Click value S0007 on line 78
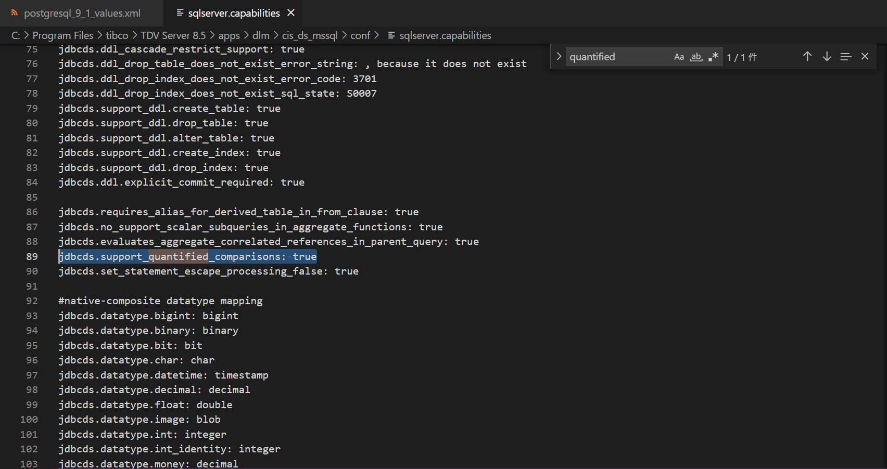The image size is (887, 469). [362, 94]
